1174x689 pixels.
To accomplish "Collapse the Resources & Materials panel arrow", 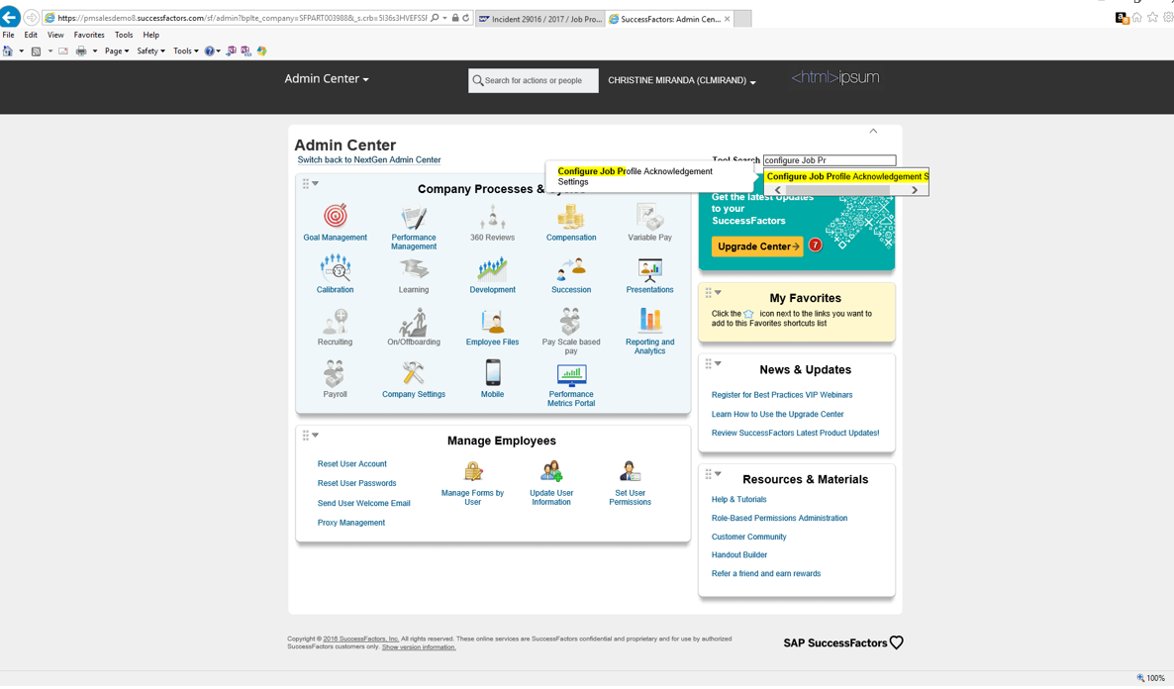I will [x=718, y=474].
